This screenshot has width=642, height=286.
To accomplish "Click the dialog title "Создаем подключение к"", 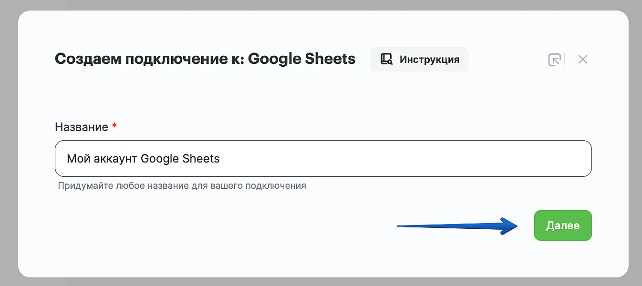I will 148,59.
